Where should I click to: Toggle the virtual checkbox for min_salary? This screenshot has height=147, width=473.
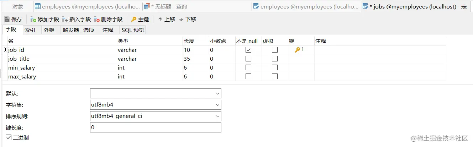point(275,68)
